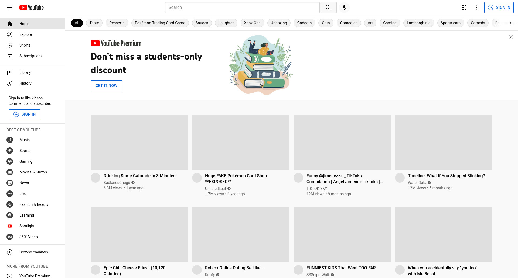
Task: Click the top-right SIGN IN button
Action: coord(499,8)
